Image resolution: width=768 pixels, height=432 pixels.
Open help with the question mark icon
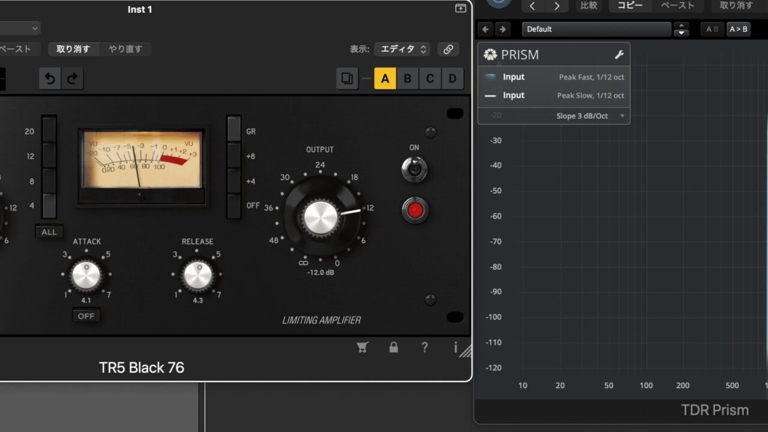point(425,347)
